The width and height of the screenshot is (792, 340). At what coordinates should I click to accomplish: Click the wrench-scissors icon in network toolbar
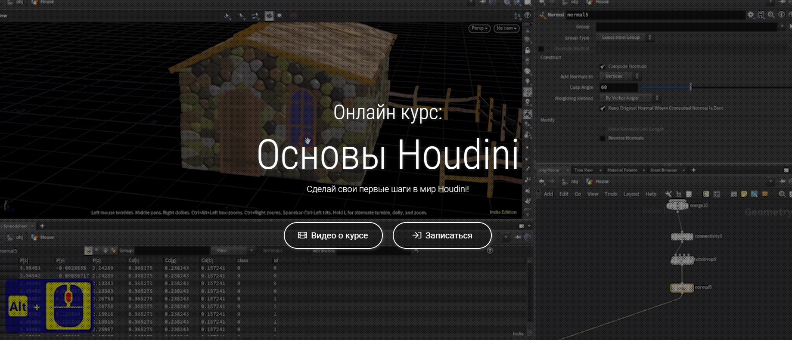tap(668, 194)
